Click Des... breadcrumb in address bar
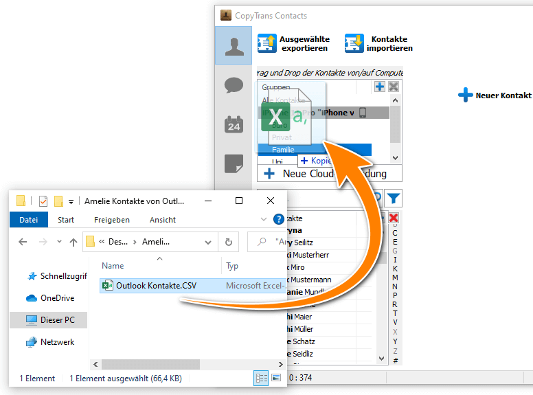Screen dimensions: 533x395 (x=118, y=242)
